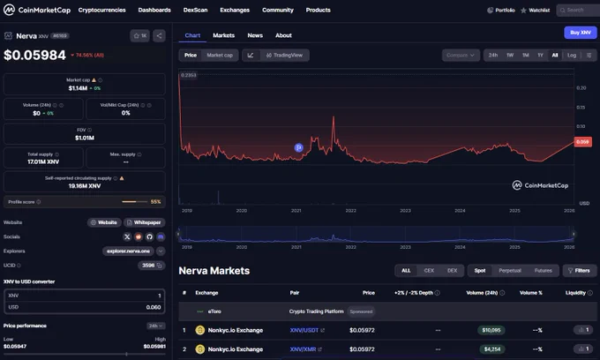Click FDV info icon

click(89, 130)
